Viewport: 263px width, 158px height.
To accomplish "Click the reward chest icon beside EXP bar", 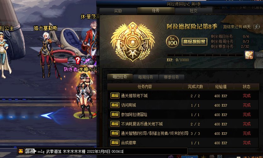I will tap(249, 55).
